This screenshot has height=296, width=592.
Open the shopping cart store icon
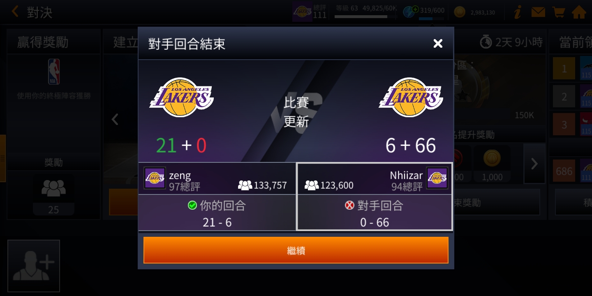click(558, 12)
